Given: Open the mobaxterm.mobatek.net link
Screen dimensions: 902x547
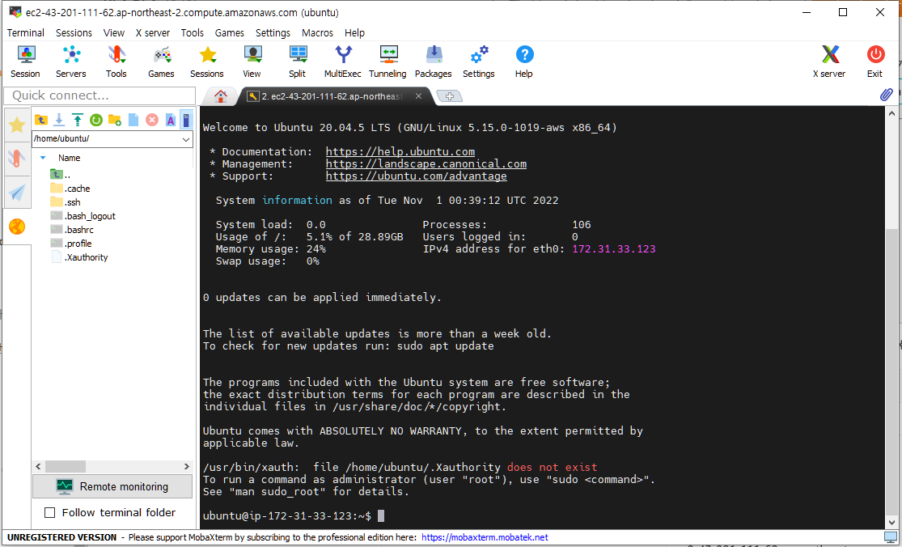Looking at the screenshot, I should pyautogui.click(x=485, y=537).
